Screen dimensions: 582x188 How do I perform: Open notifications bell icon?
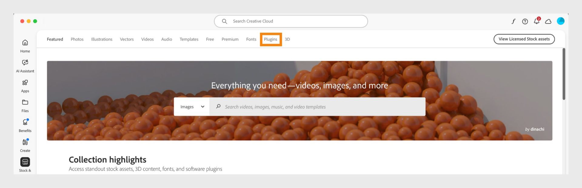click(537, 21)
